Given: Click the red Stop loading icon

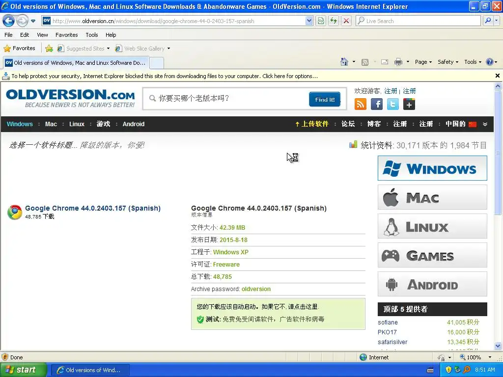Looking at the screenshot, I should coord(346,21).
